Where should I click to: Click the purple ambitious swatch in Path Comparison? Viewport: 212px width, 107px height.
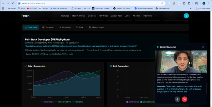[x=127, y=102]
